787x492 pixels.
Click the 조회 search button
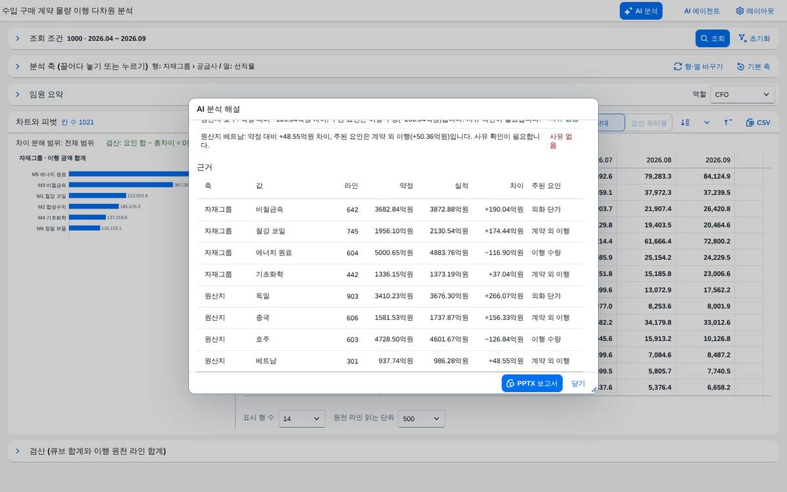click(712, 39)
